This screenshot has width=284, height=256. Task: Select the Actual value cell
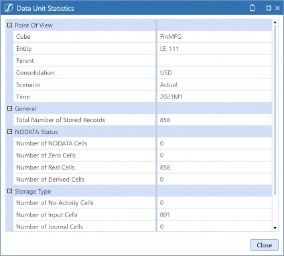point(214,84)
